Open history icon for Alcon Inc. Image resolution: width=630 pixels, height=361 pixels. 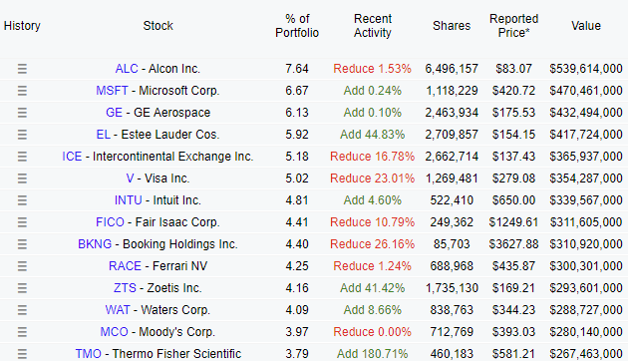22,69
